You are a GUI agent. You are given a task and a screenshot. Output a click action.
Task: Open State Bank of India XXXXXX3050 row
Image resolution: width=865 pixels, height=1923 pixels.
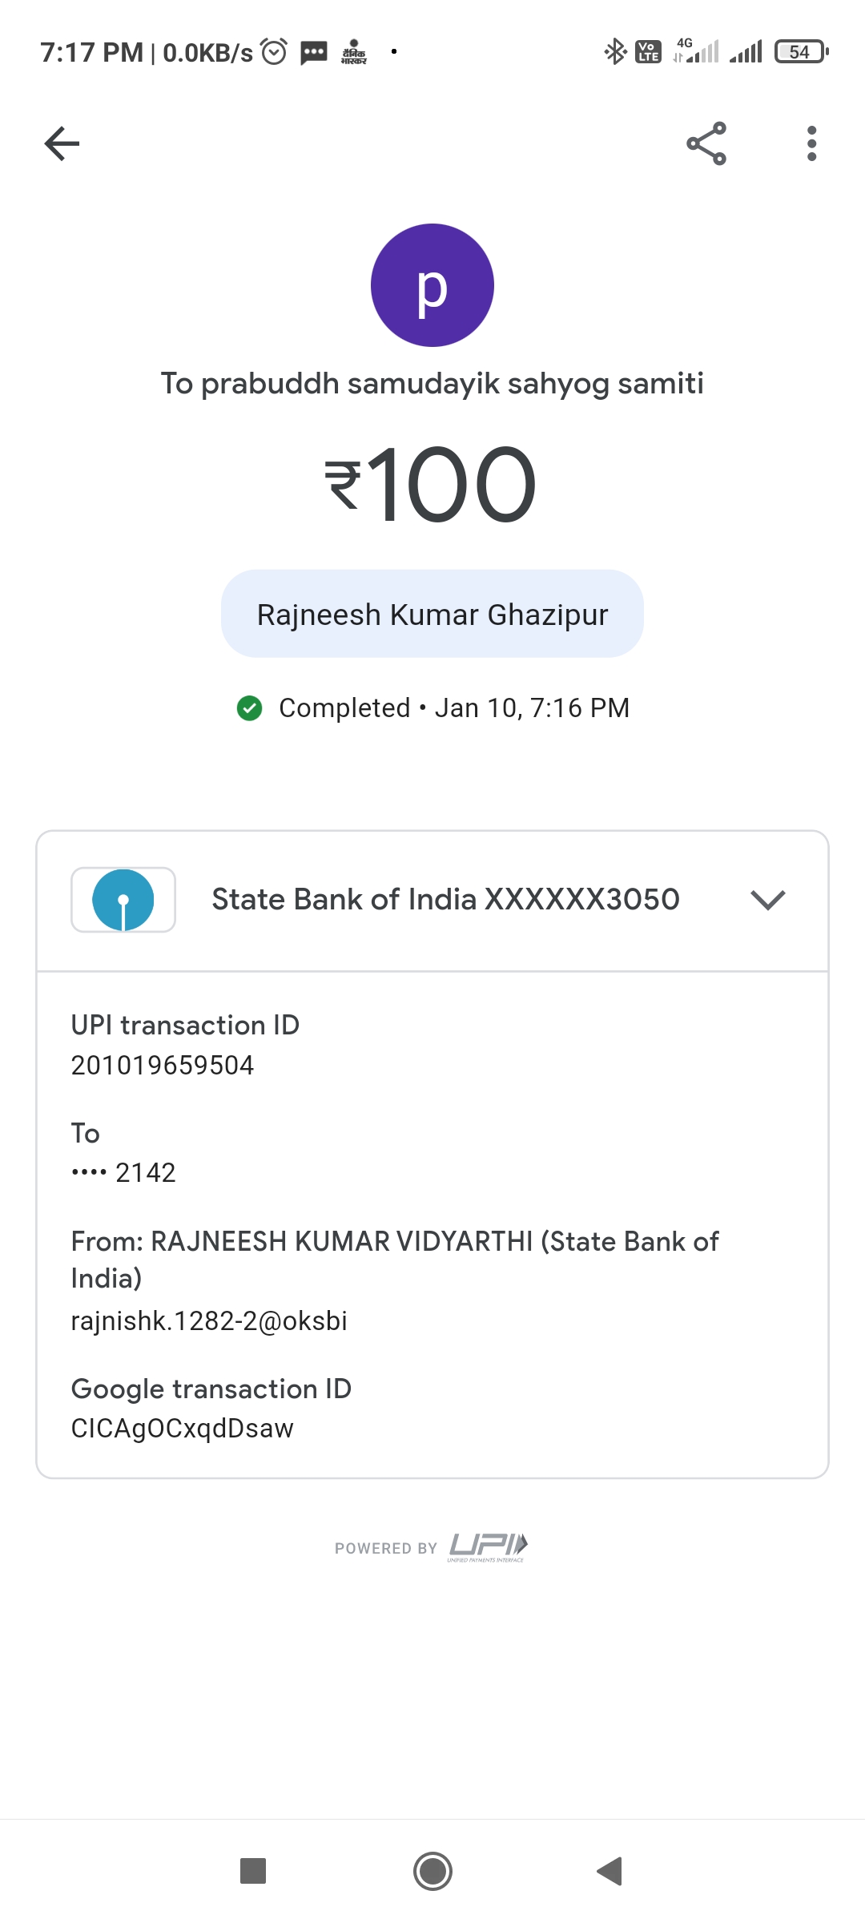(445, 900)
